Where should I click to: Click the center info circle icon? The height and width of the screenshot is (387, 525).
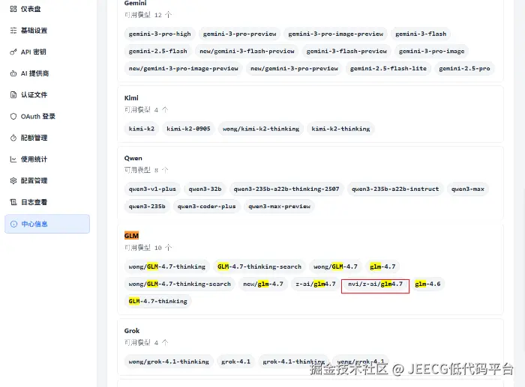pos(13,224)
